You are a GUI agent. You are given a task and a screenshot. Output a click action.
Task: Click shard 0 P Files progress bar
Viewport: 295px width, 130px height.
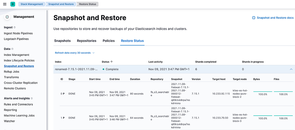(283, 92)
